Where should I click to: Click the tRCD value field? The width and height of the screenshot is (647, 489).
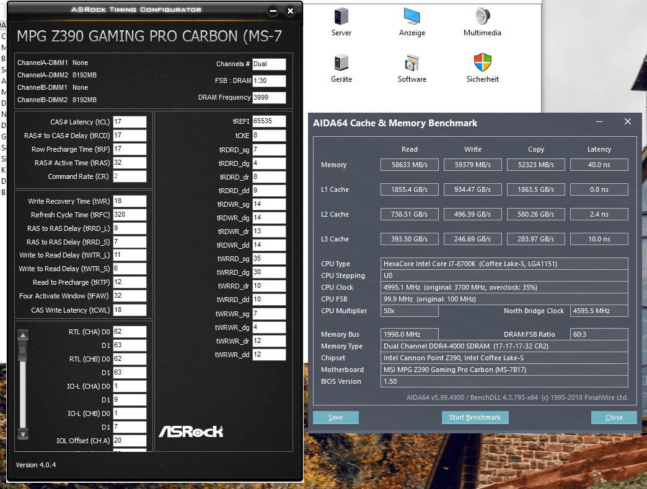[x=130, y=136]
